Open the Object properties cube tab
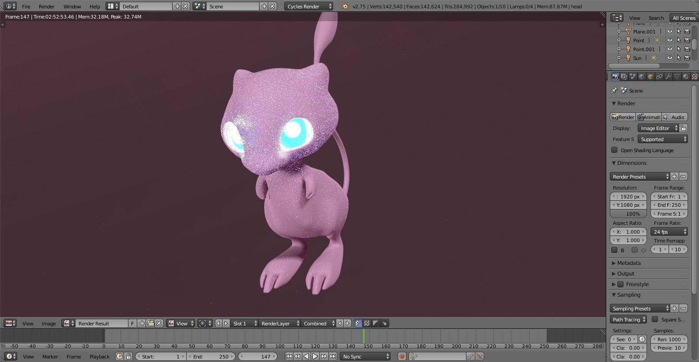The image size is (699, 362). [650, 77]
